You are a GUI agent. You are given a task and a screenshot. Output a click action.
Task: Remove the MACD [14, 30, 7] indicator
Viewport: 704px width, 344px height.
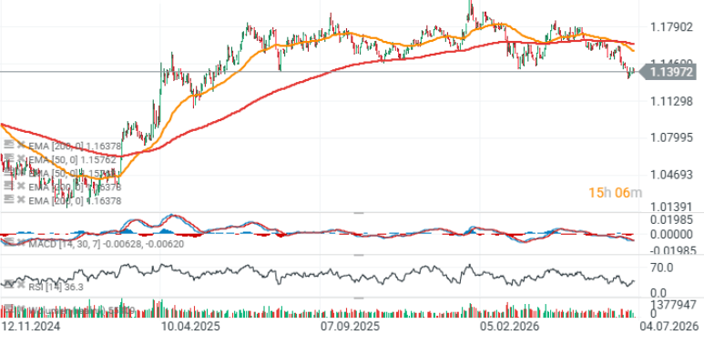[20, 243]
